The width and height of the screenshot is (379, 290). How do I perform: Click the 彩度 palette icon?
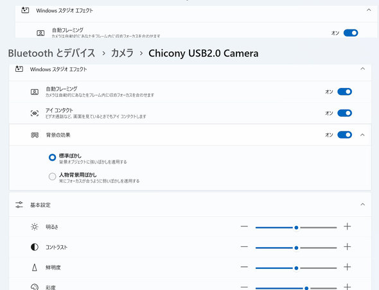35,287
